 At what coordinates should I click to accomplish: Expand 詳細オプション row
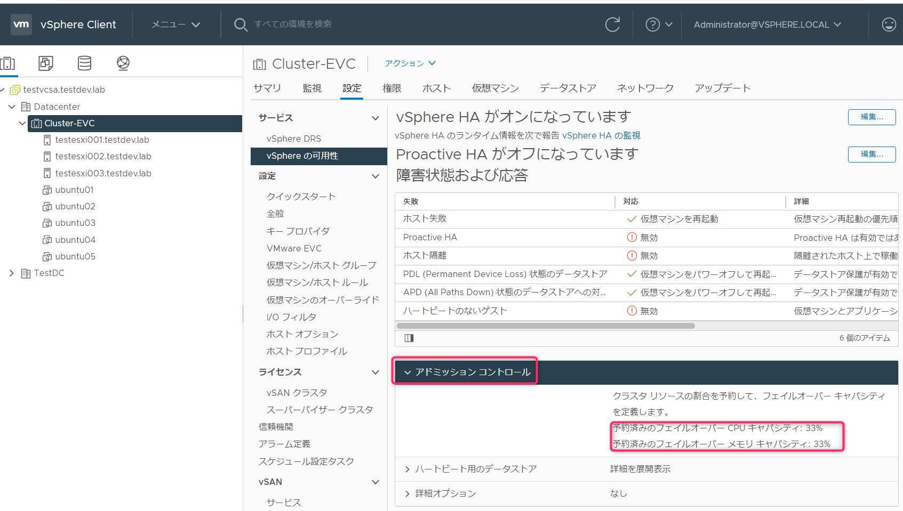407,493
